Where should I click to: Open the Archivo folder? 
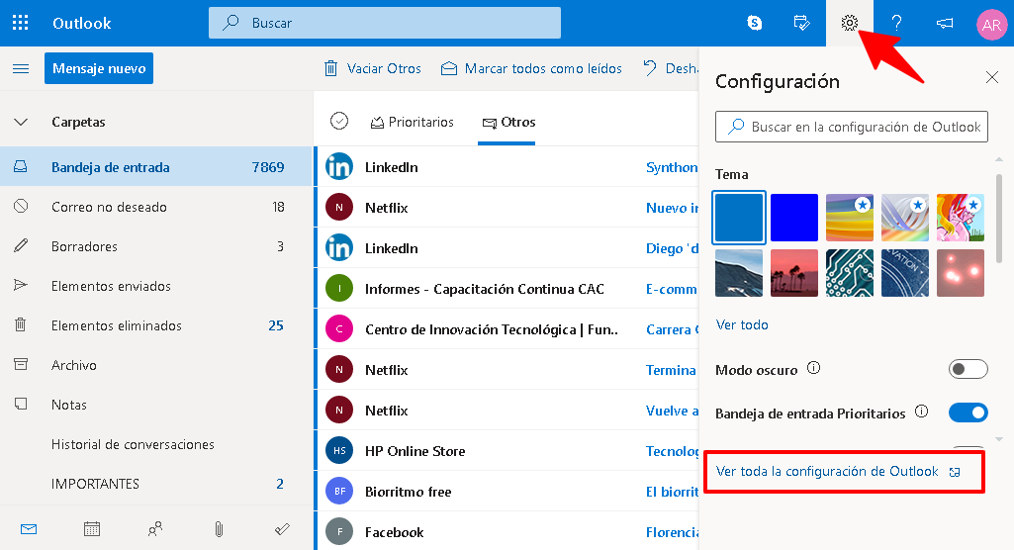pos(155,365)
